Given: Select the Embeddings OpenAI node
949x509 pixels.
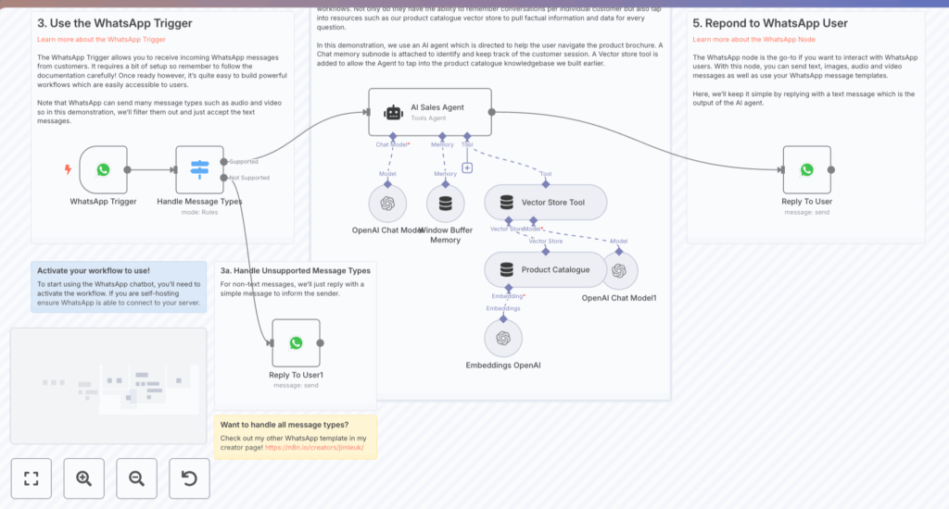Looking at the screenshot, I should click(503, 338).
